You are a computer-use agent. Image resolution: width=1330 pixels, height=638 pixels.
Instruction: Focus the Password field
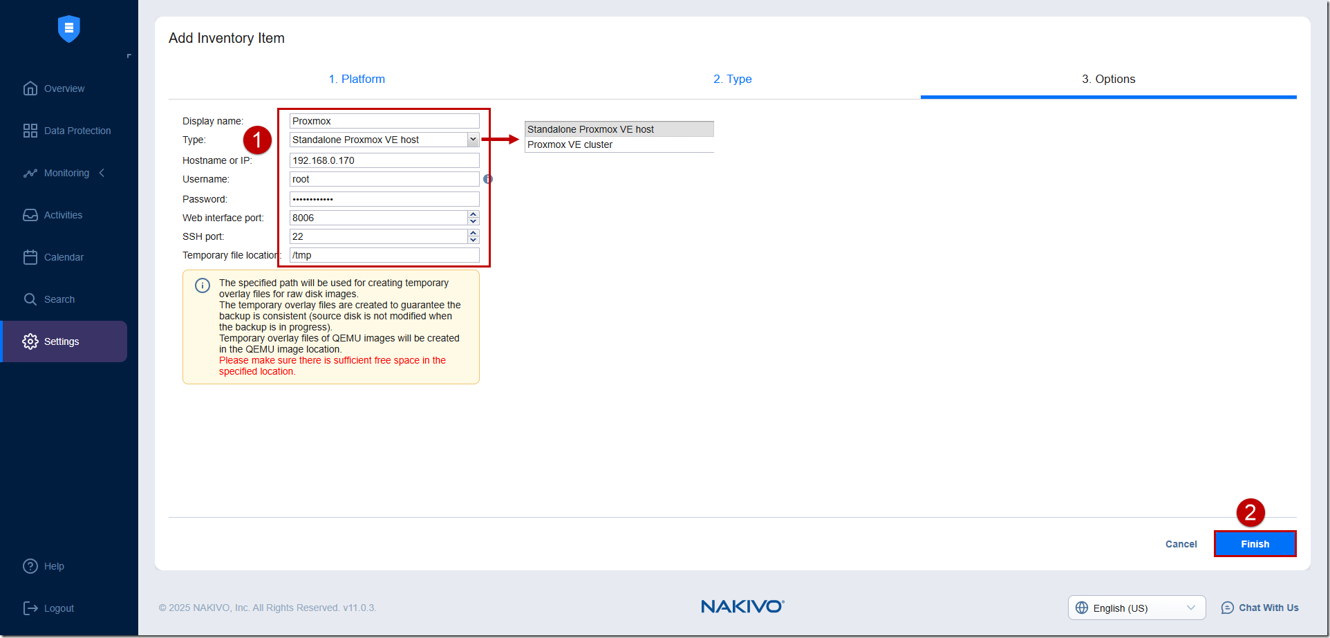(384, 199)
